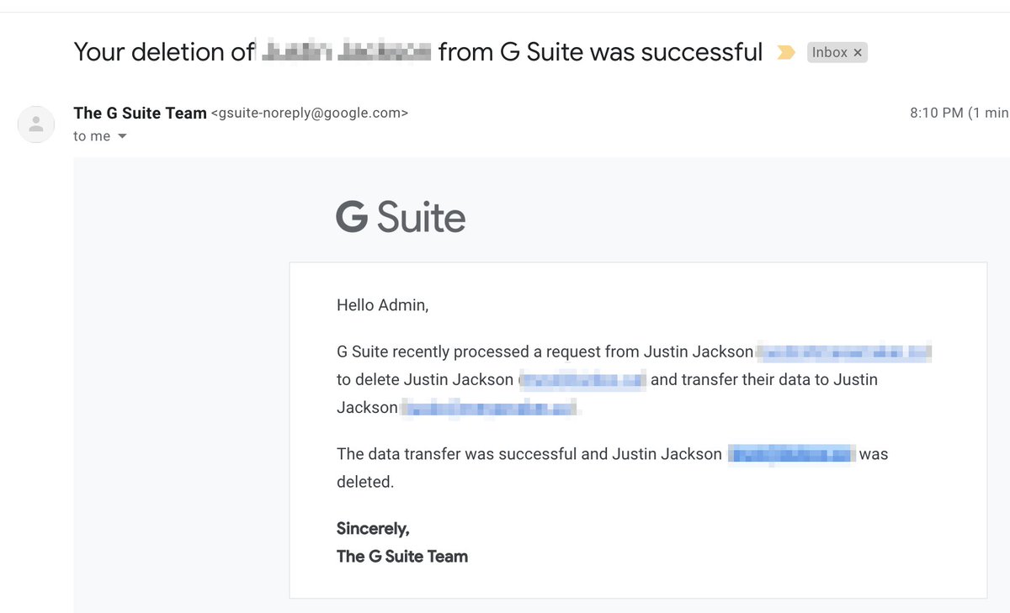This screenshot has width=1010, height=613.
Task: Click "The G Suite Team" sender name
Action: click(x=140, y=113)
